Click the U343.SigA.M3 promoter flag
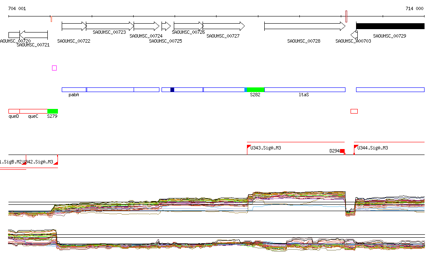Screen dimensions: 433x258 click(249, 147)
